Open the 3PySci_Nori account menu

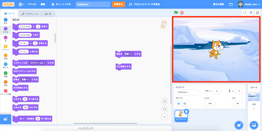coord(249,4)
